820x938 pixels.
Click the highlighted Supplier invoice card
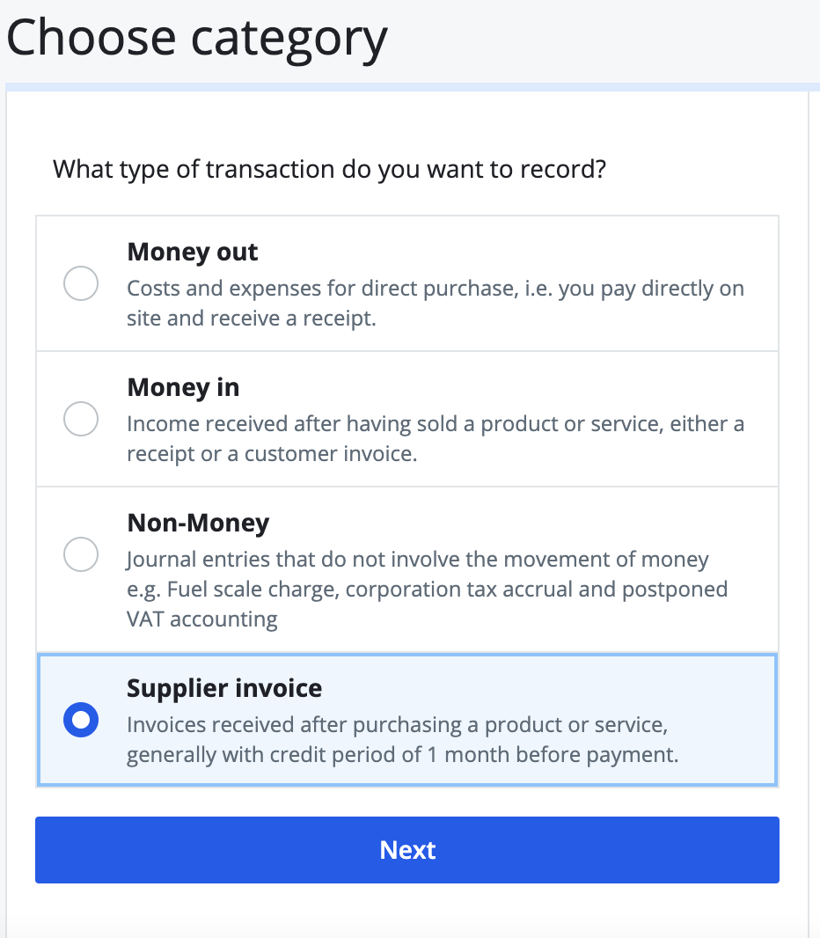[407, 719]
